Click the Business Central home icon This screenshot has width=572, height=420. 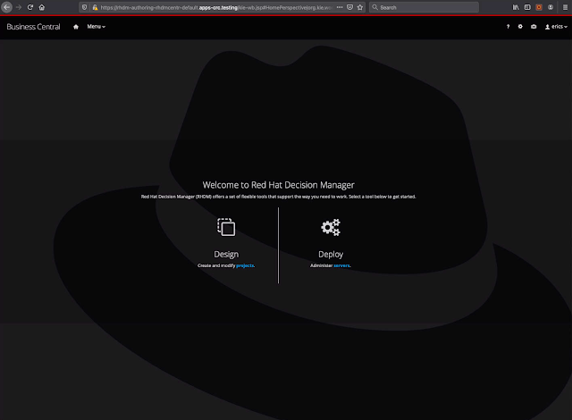pos(76,27)
